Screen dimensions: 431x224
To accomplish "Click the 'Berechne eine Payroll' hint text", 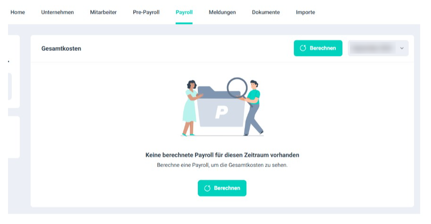I will point(222,165).
